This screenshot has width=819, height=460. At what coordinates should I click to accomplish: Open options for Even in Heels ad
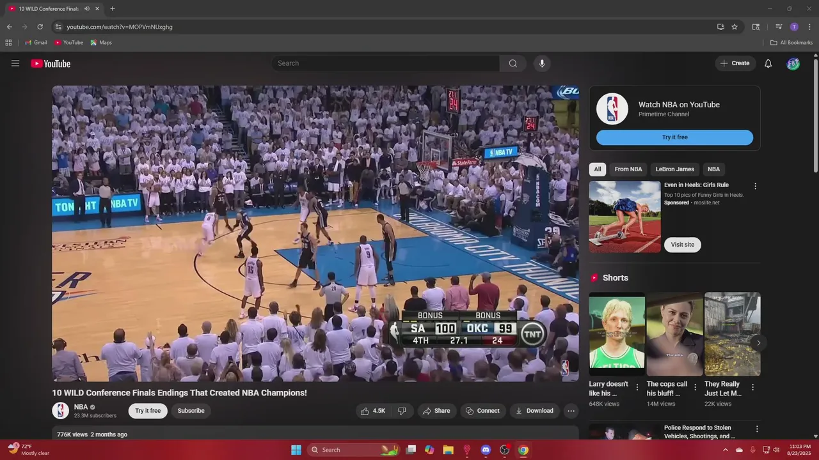[755, 187]
